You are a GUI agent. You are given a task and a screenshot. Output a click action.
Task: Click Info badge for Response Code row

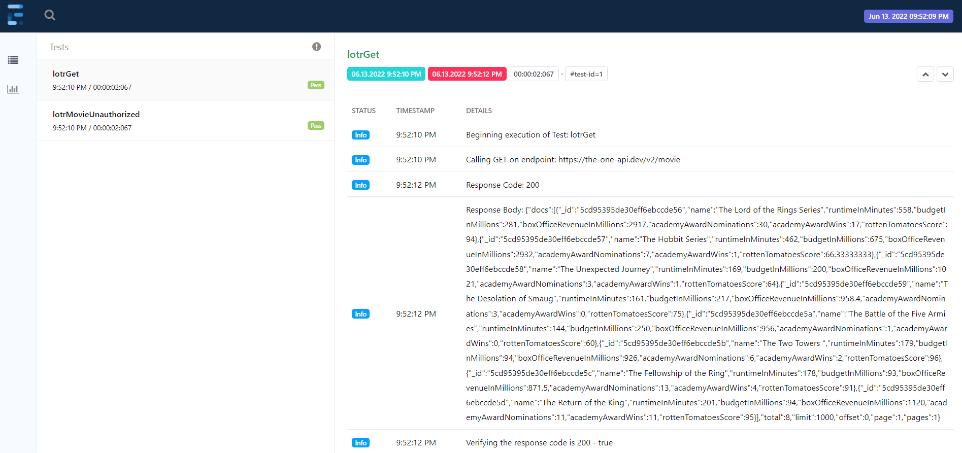[x=360, y=185]
